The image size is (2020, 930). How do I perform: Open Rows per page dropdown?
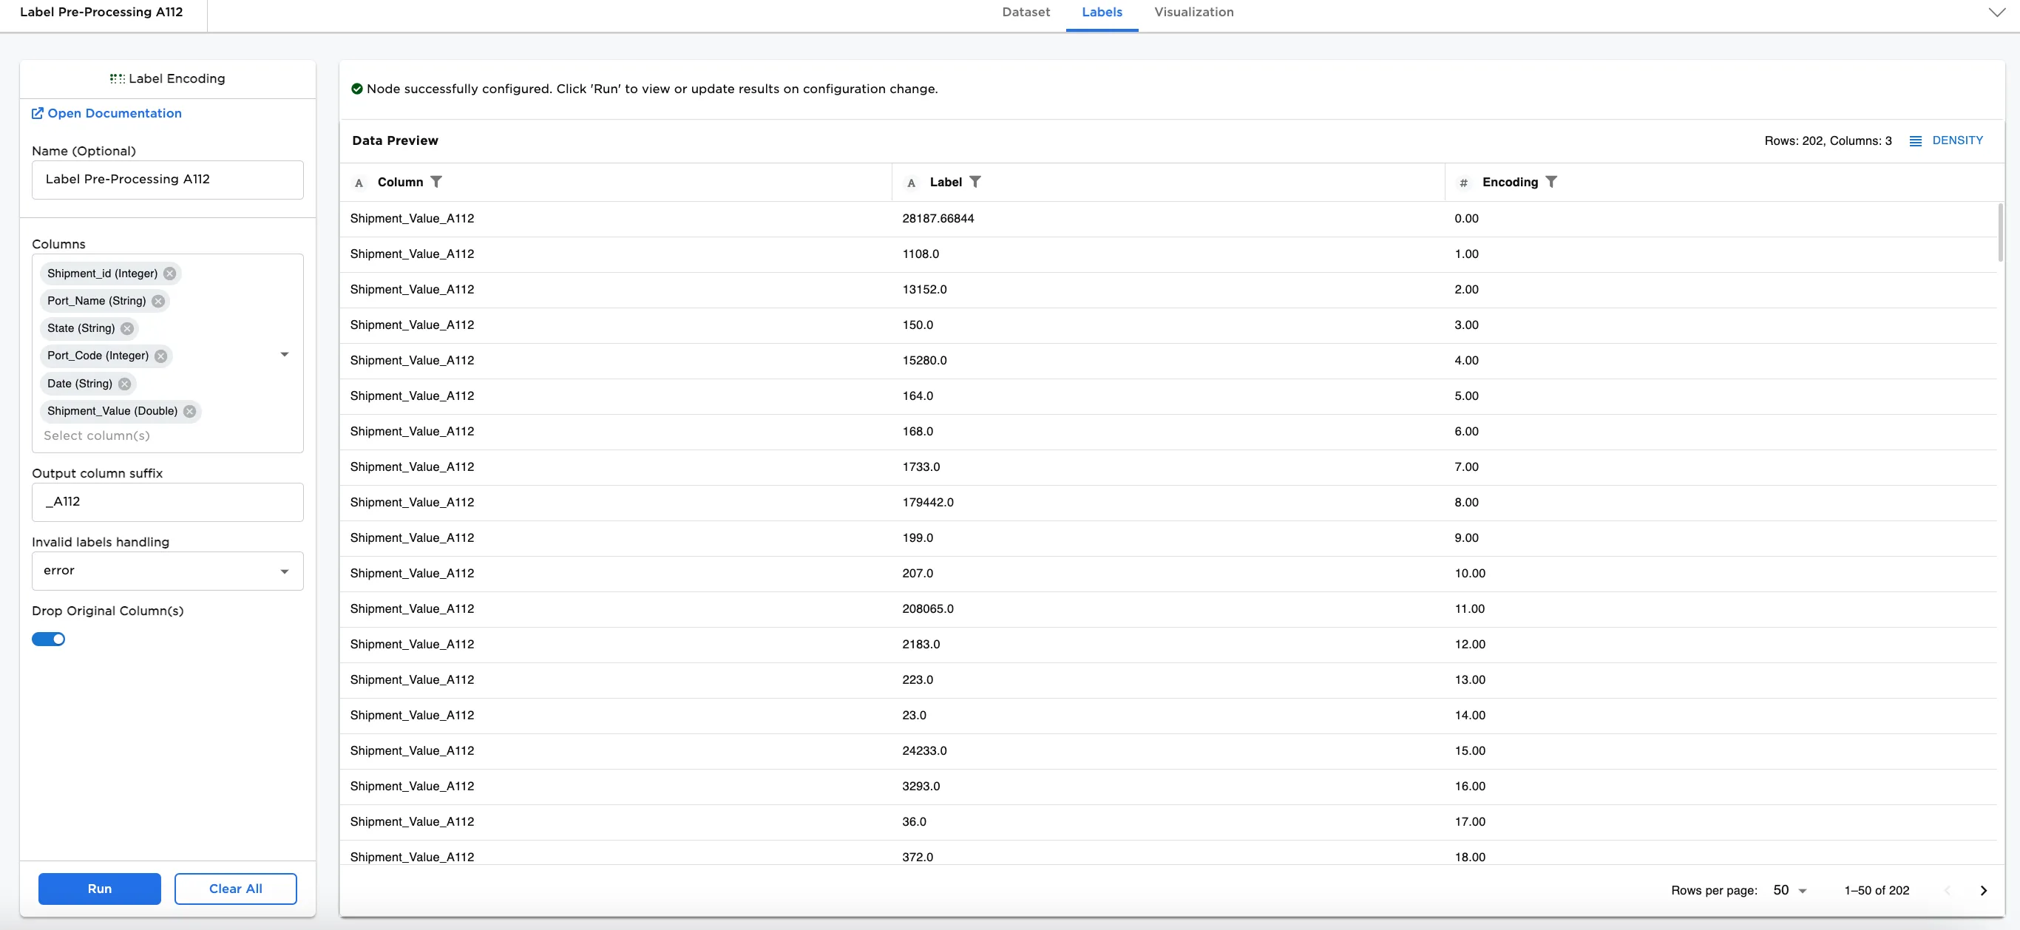(x=1790, y=890)
